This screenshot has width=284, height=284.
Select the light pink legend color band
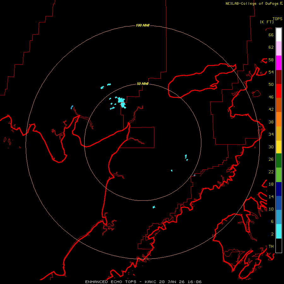pyautogui.click(x=279, y=49)
